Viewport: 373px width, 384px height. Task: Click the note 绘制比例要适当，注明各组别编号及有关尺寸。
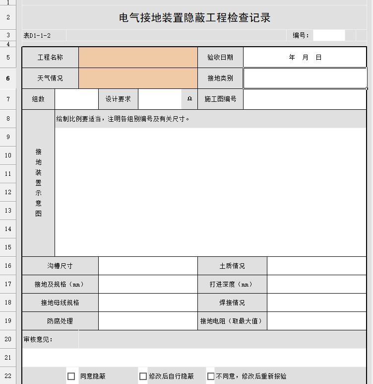[123, 119]
